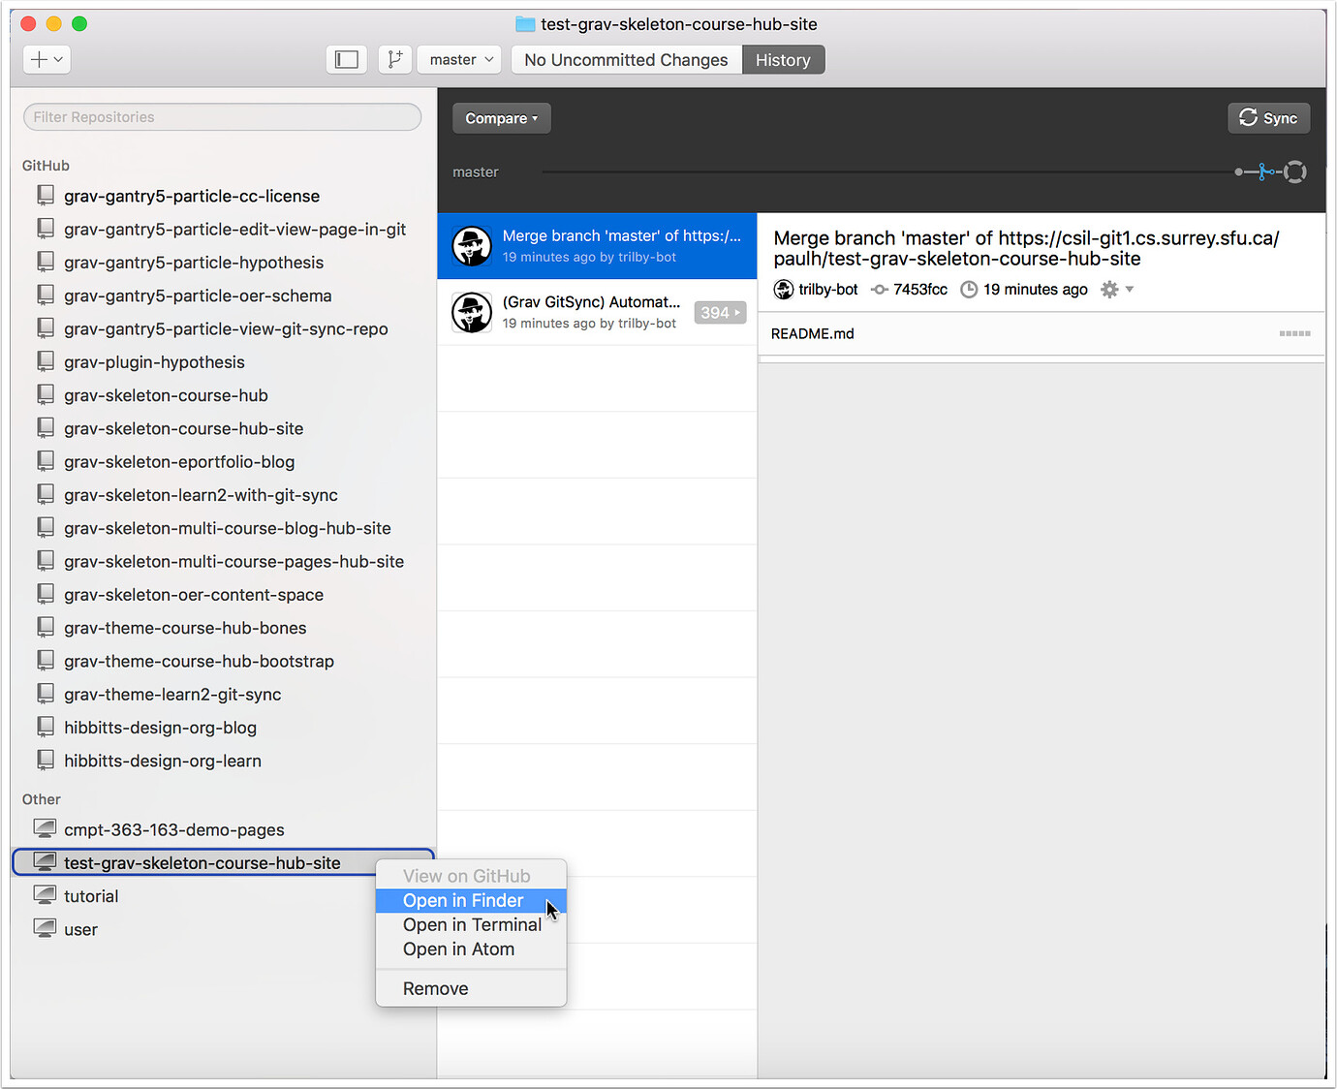Click the book icon beside grav-plugin-hypothesis
Screen dimensions: 1337x1089
pyautogui.click(x=46, y=360)
